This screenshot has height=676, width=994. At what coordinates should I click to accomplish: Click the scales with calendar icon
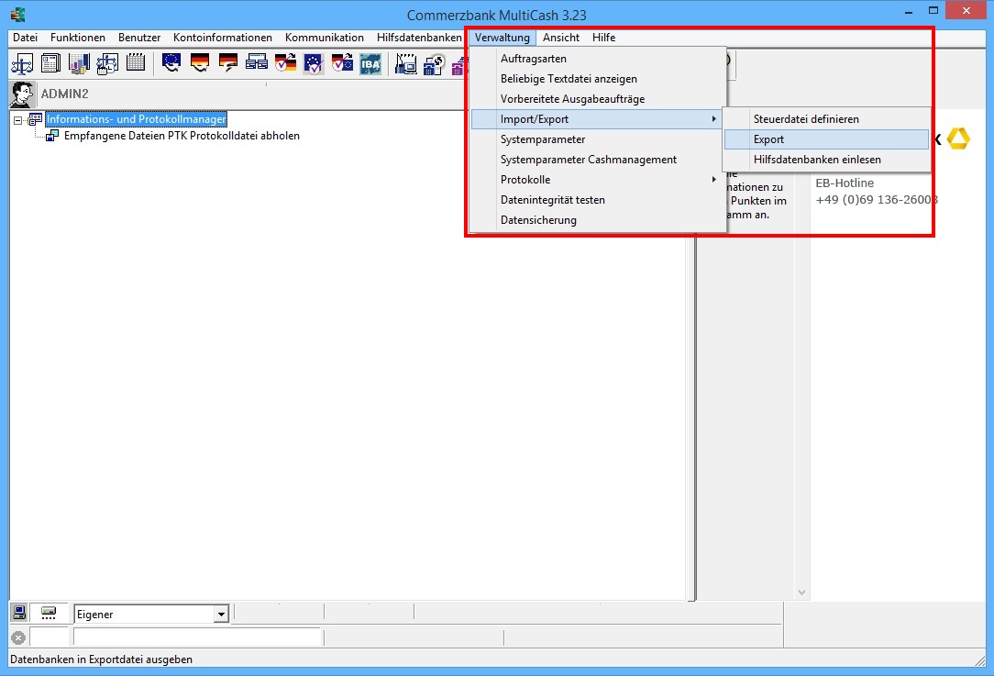pos(107,63)
